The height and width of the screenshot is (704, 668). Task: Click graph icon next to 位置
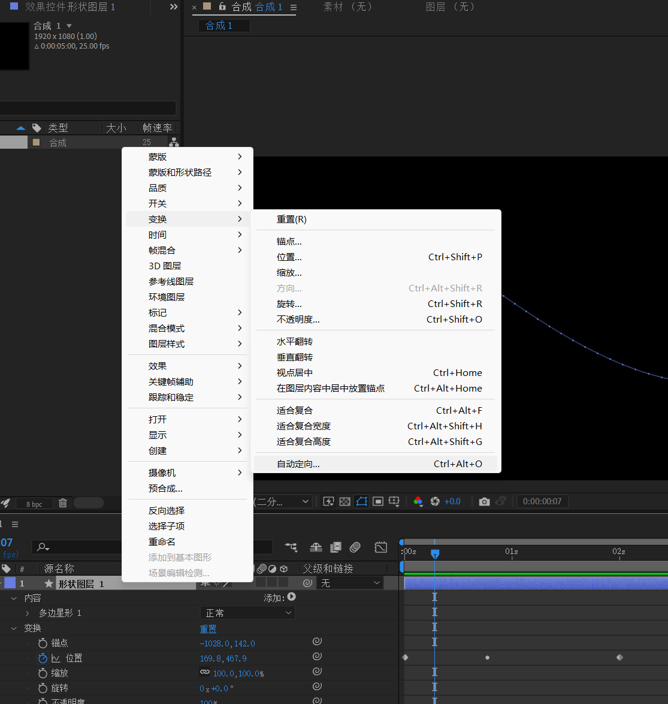[x=56, y=658]
